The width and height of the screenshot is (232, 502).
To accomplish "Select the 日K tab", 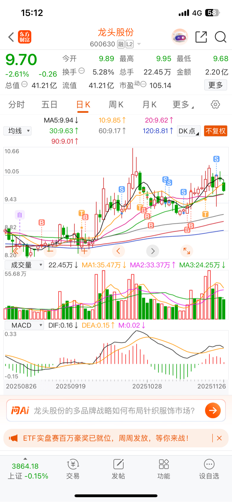I will pyautogui.click(x=83, y=105).
